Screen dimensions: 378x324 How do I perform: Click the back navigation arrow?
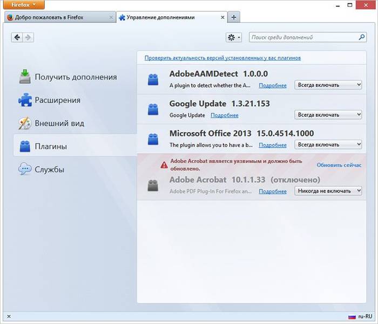17,37
